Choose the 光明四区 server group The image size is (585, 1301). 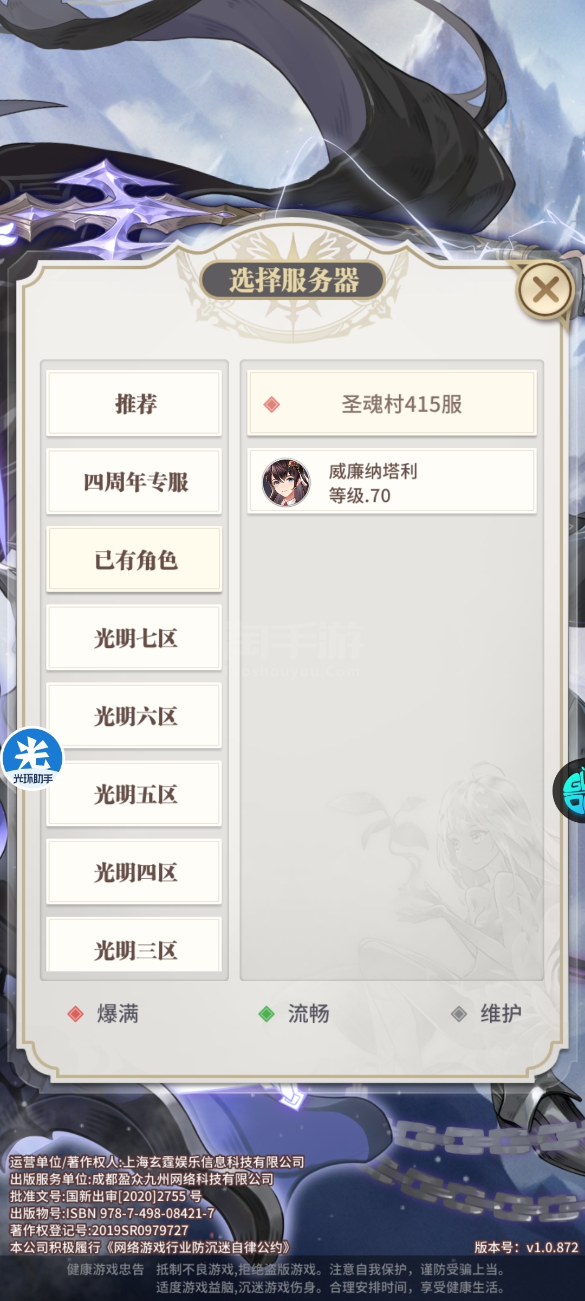coord(134,872)
